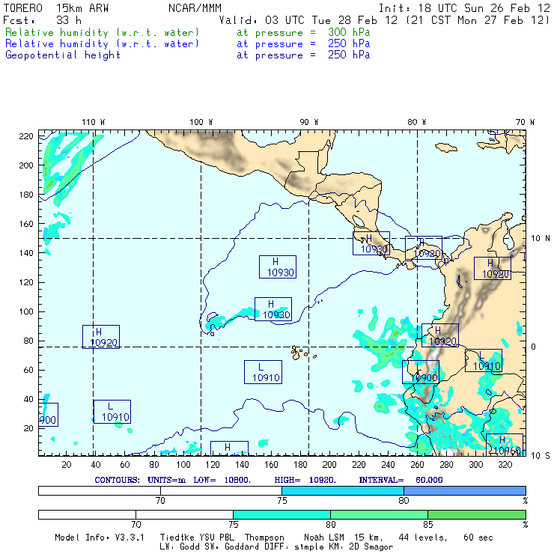Click the '10 N' latitude label
This screenshot has height=554, width=554.
pyautogui.click(x=541, y=239)
